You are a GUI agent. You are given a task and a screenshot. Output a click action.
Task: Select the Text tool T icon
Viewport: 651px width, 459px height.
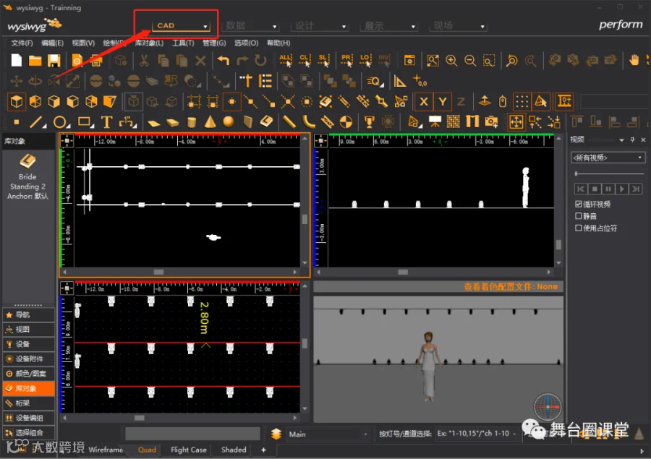pyautogui.click(x=107, y=122)
